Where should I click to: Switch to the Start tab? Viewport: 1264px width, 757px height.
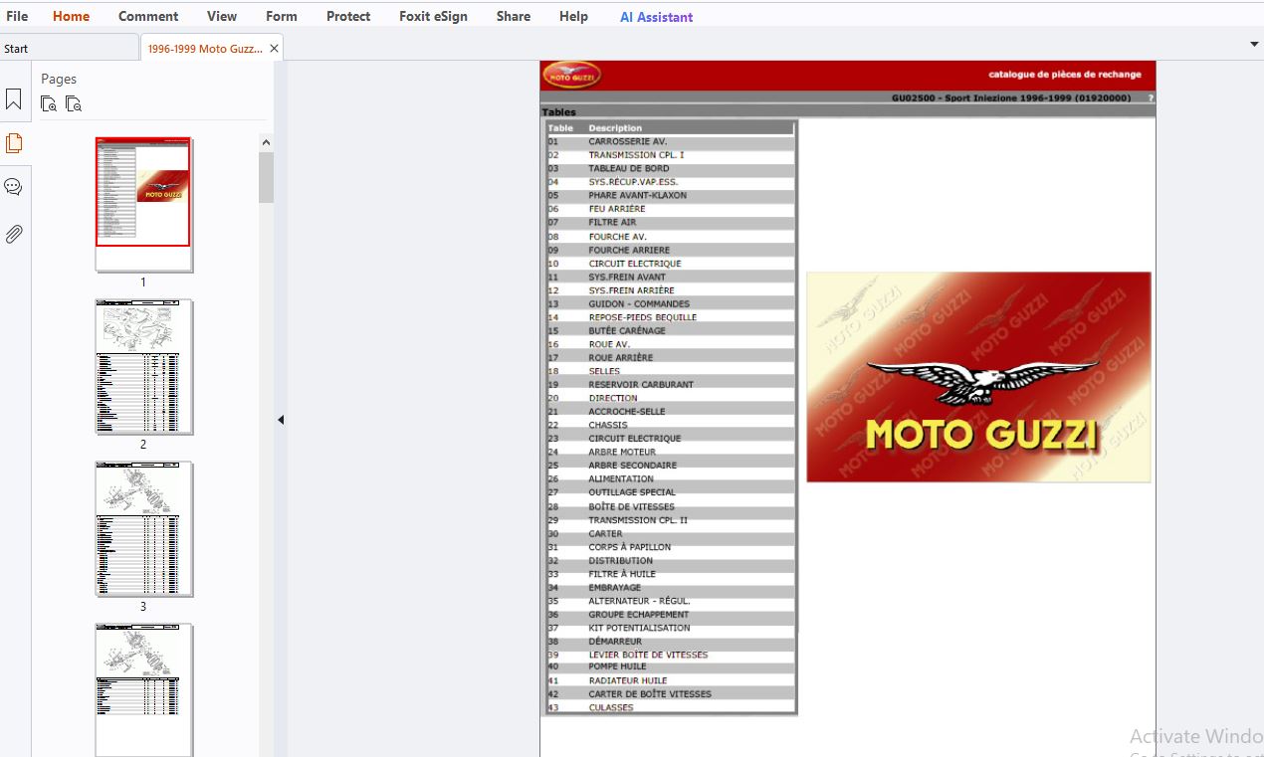(x=69, y=48)
